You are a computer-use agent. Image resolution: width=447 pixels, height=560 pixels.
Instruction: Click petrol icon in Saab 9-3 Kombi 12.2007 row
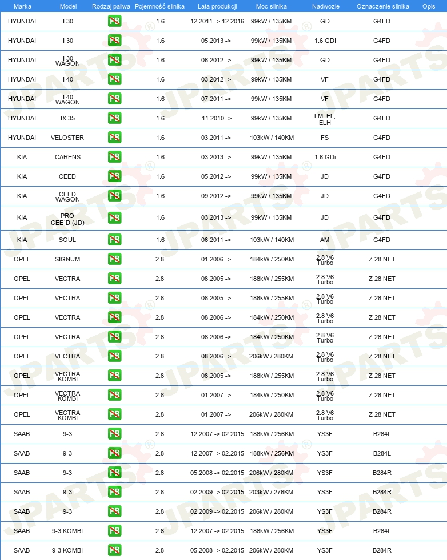pos(115,531)
